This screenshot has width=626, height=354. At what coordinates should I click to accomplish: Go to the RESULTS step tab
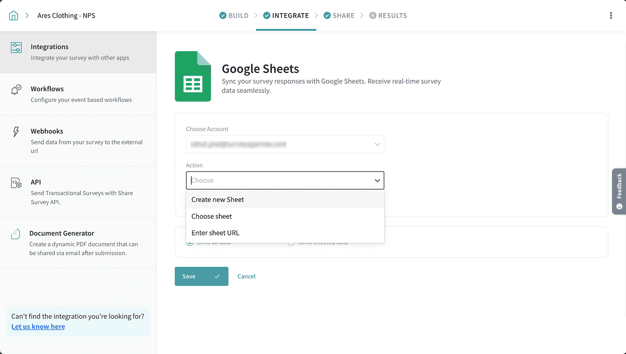click(x=388, y=15)
